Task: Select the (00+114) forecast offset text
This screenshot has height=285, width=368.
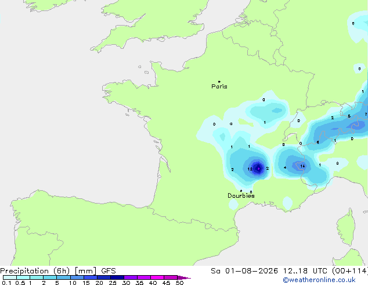Action: [350, 271]
